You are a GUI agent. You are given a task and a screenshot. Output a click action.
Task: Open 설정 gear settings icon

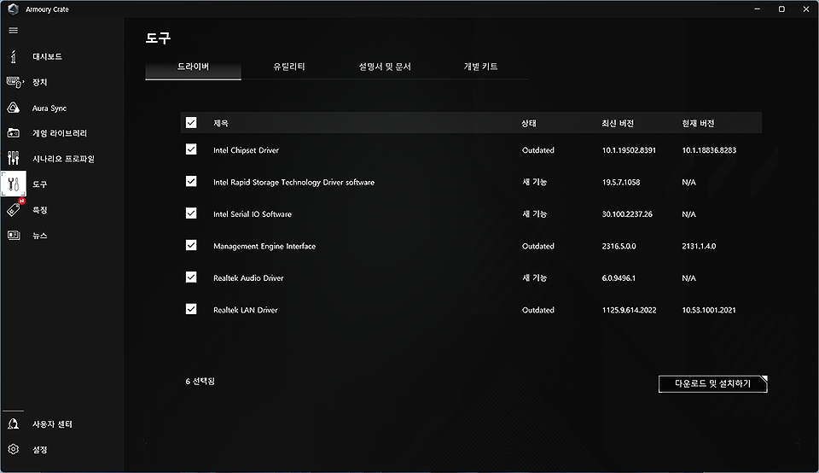13,450
